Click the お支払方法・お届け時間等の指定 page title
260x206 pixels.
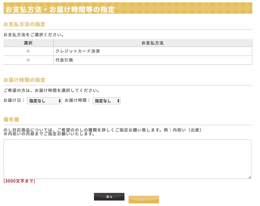pos(60,9)
